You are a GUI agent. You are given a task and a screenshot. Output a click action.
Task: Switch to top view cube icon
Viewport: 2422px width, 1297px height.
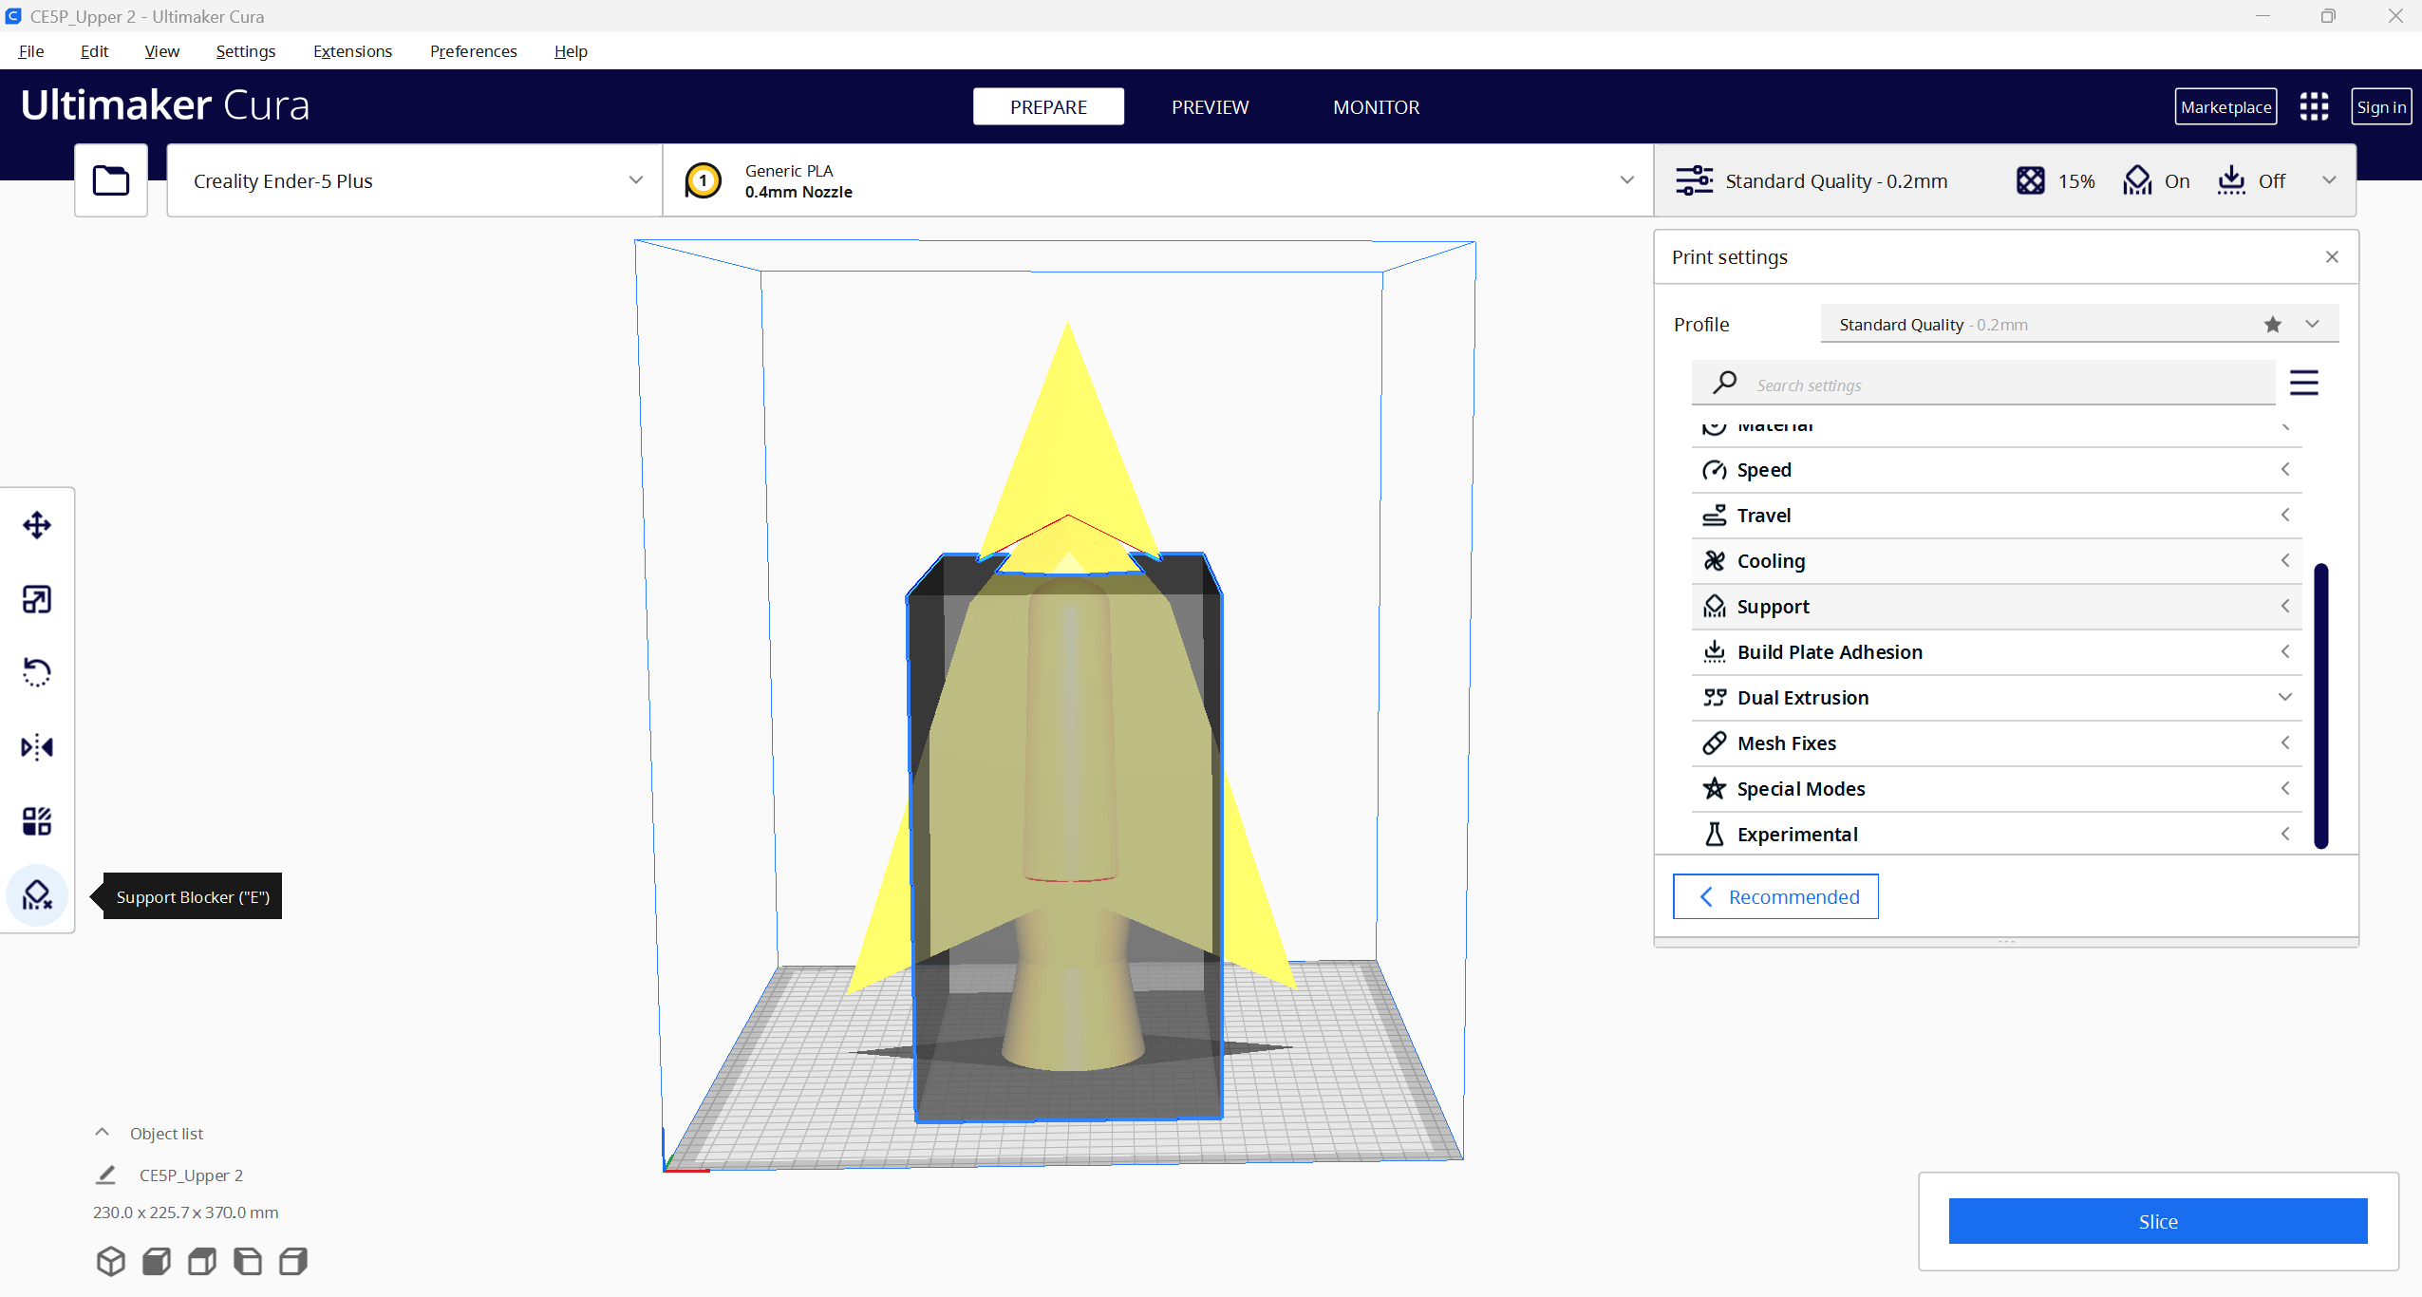[202, 1261]
